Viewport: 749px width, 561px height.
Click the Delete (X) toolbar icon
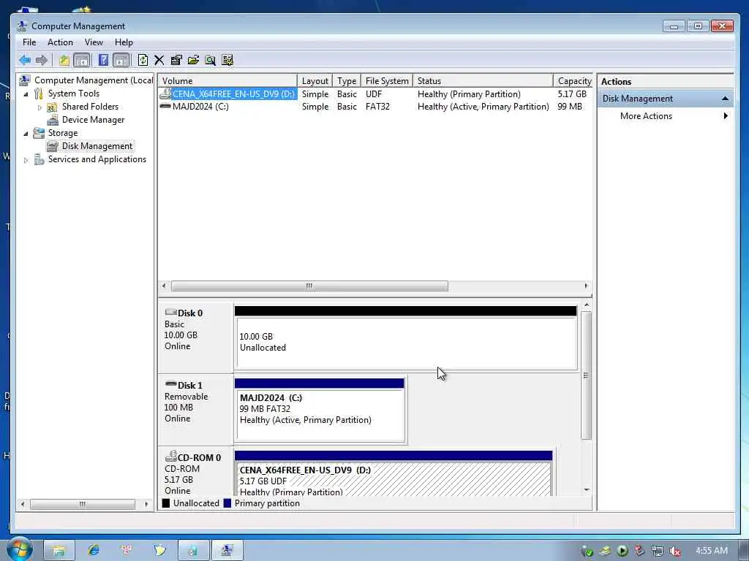159,60
